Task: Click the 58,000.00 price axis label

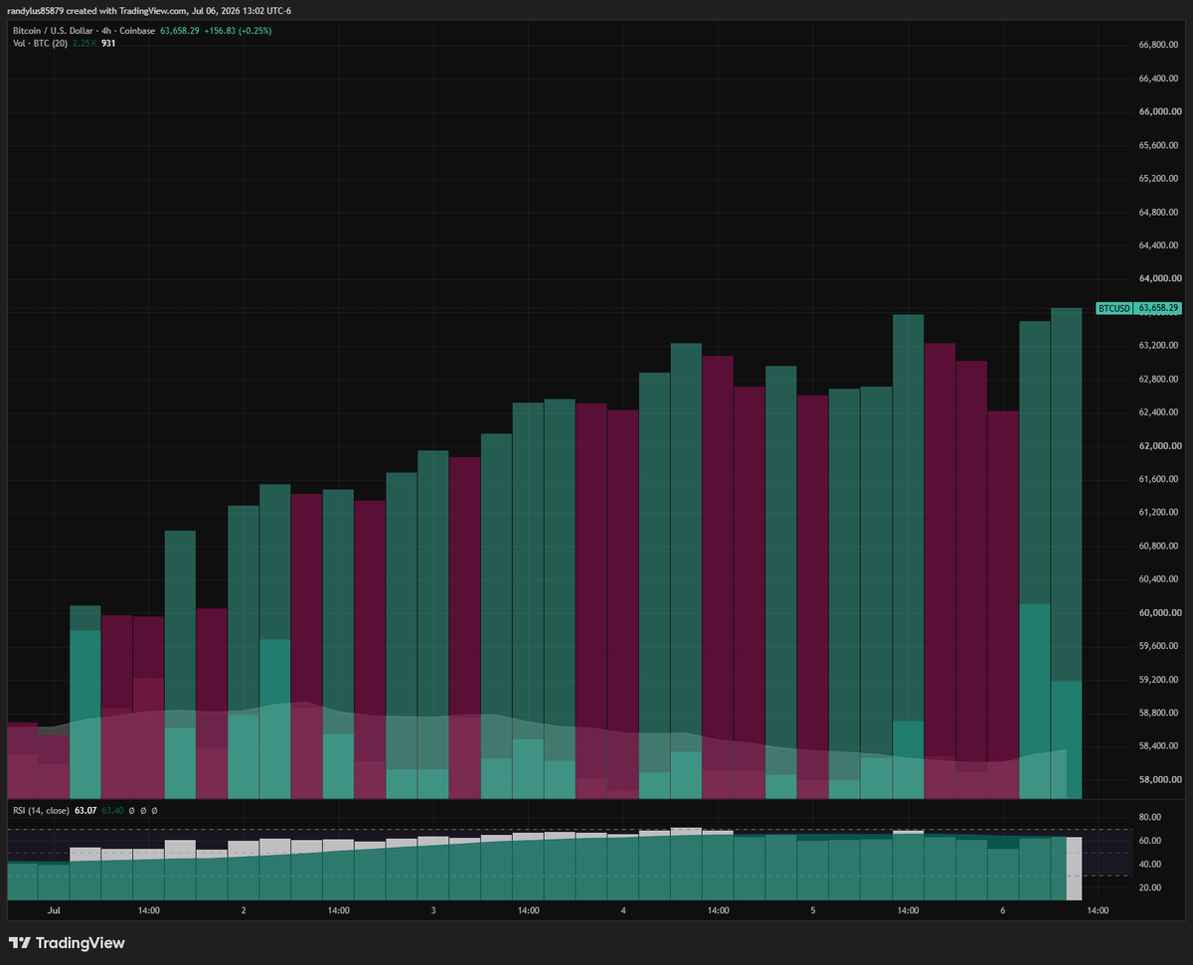Action: pyautogui.click(x=1158, y=779)
